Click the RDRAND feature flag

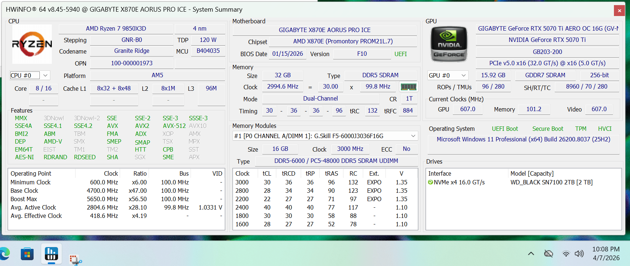coord(55,157)
